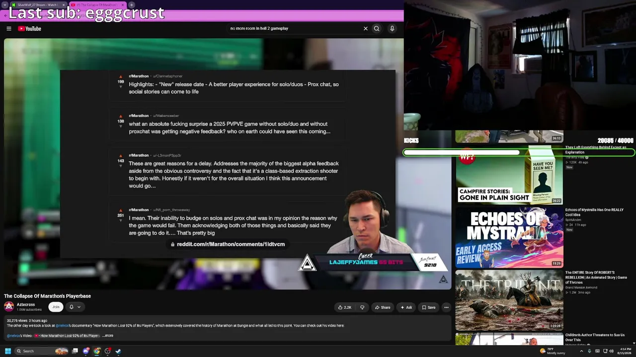Save the video to a playlist
The image size is (636, 357).
tap(428, 307)
